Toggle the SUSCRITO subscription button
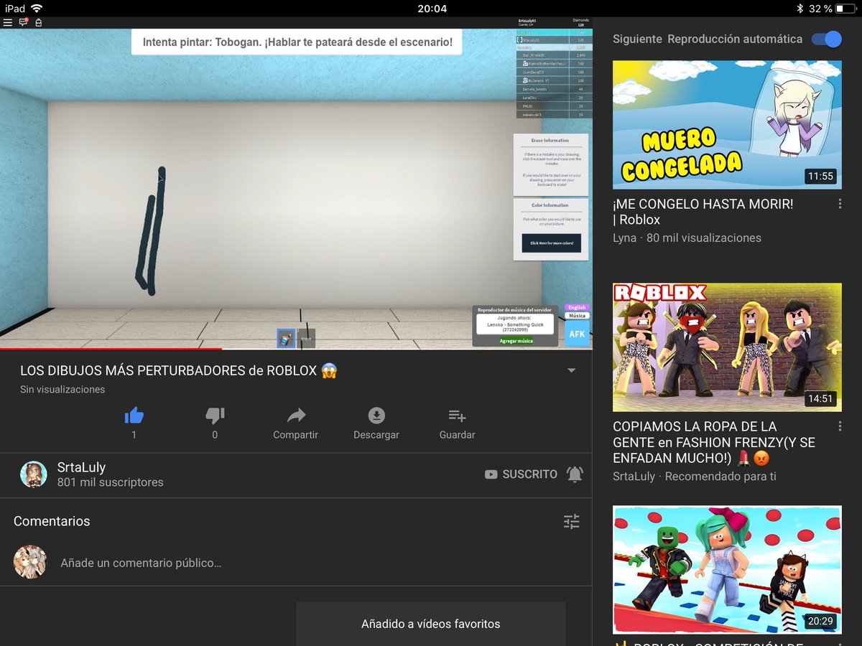Screen dimensions: 862x646 pos(521,474)
